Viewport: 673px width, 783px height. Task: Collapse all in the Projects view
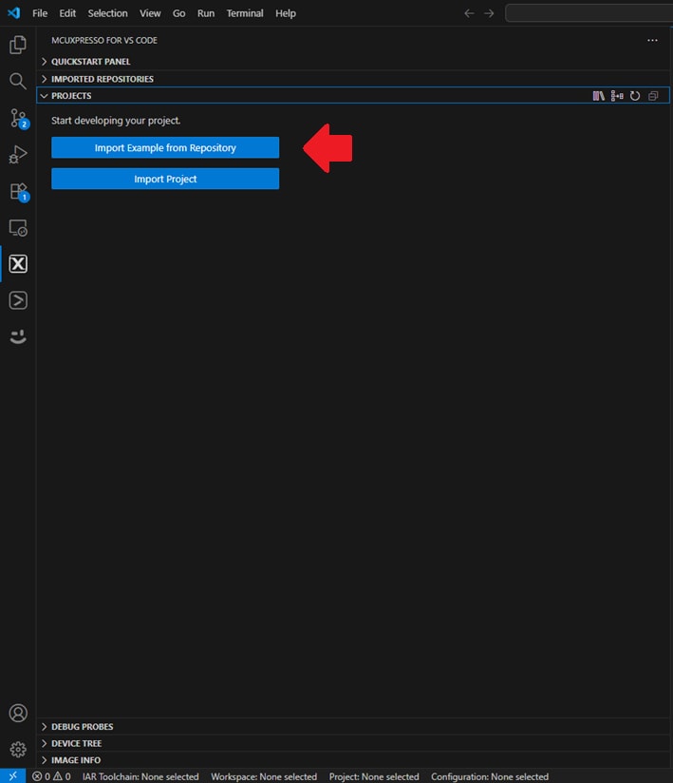(653, 96)
